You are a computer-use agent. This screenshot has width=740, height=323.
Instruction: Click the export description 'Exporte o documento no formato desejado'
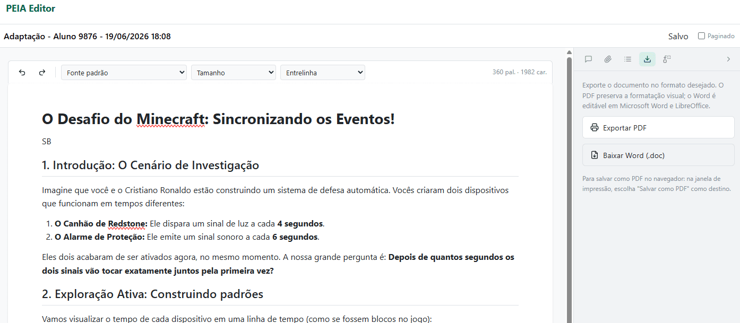pyautogui.click(x=653, y=95)
